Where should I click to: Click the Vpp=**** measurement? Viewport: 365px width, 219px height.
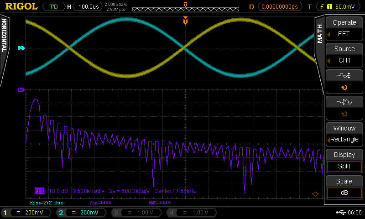tap(100, 203)
